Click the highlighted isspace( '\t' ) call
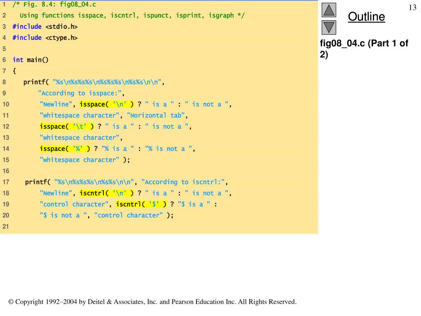The width and height of the screenshot is (421, 316). coord(67,127)
